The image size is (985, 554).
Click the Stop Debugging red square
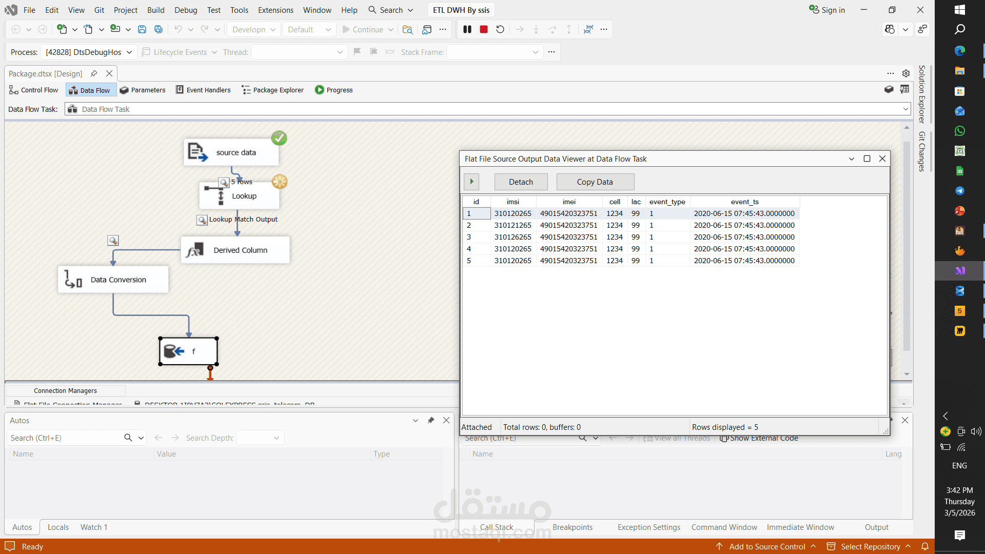483,29
